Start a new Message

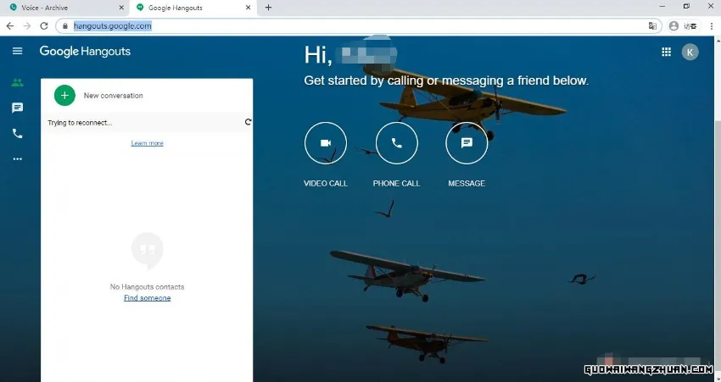tap(467, 143)
